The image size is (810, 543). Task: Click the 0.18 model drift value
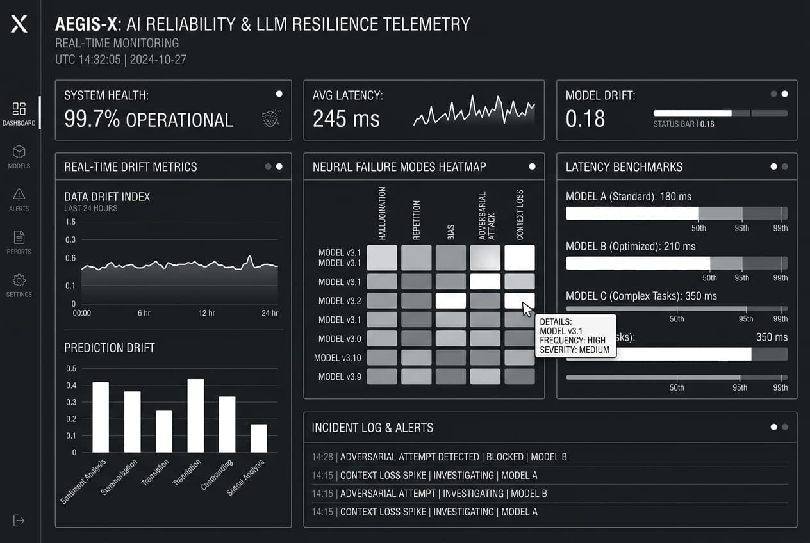pos(585,118)
